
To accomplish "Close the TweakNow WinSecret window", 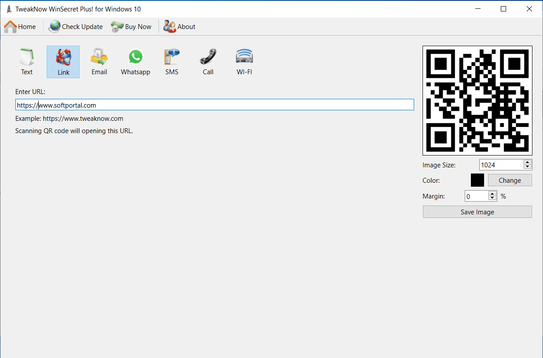I will click(x=529, y=9).
